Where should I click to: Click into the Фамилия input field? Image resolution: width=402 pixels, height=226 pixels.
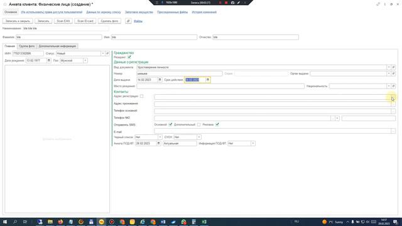coord(58,37)
